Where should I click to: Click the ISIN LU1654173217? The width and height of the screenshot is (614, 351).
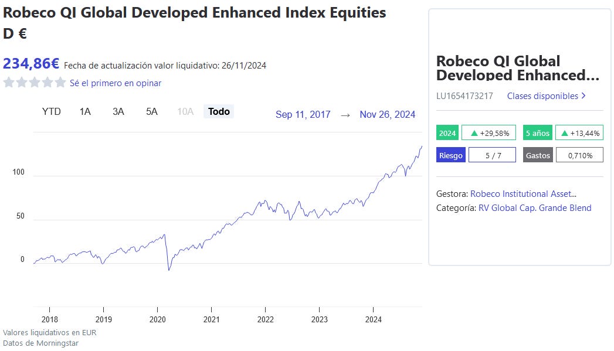pyautogui.click(x=464, y=96)
